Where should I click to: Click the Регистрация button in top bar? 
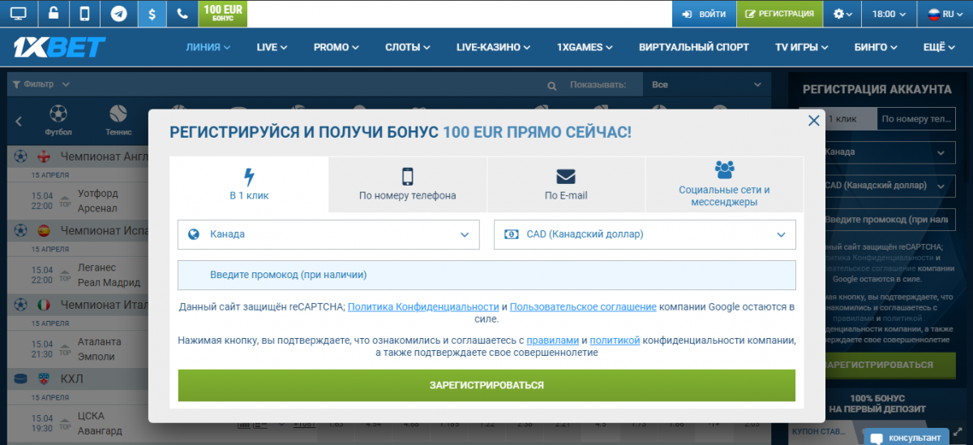pyautogui.click(x=779, y=14)
